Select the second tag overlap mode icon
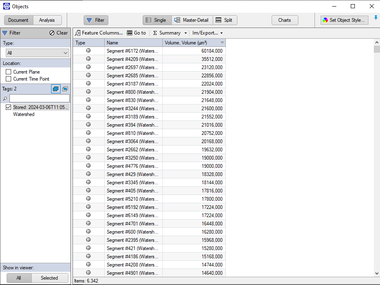This screenshot has height=285, width=380. tap(65, 89)
